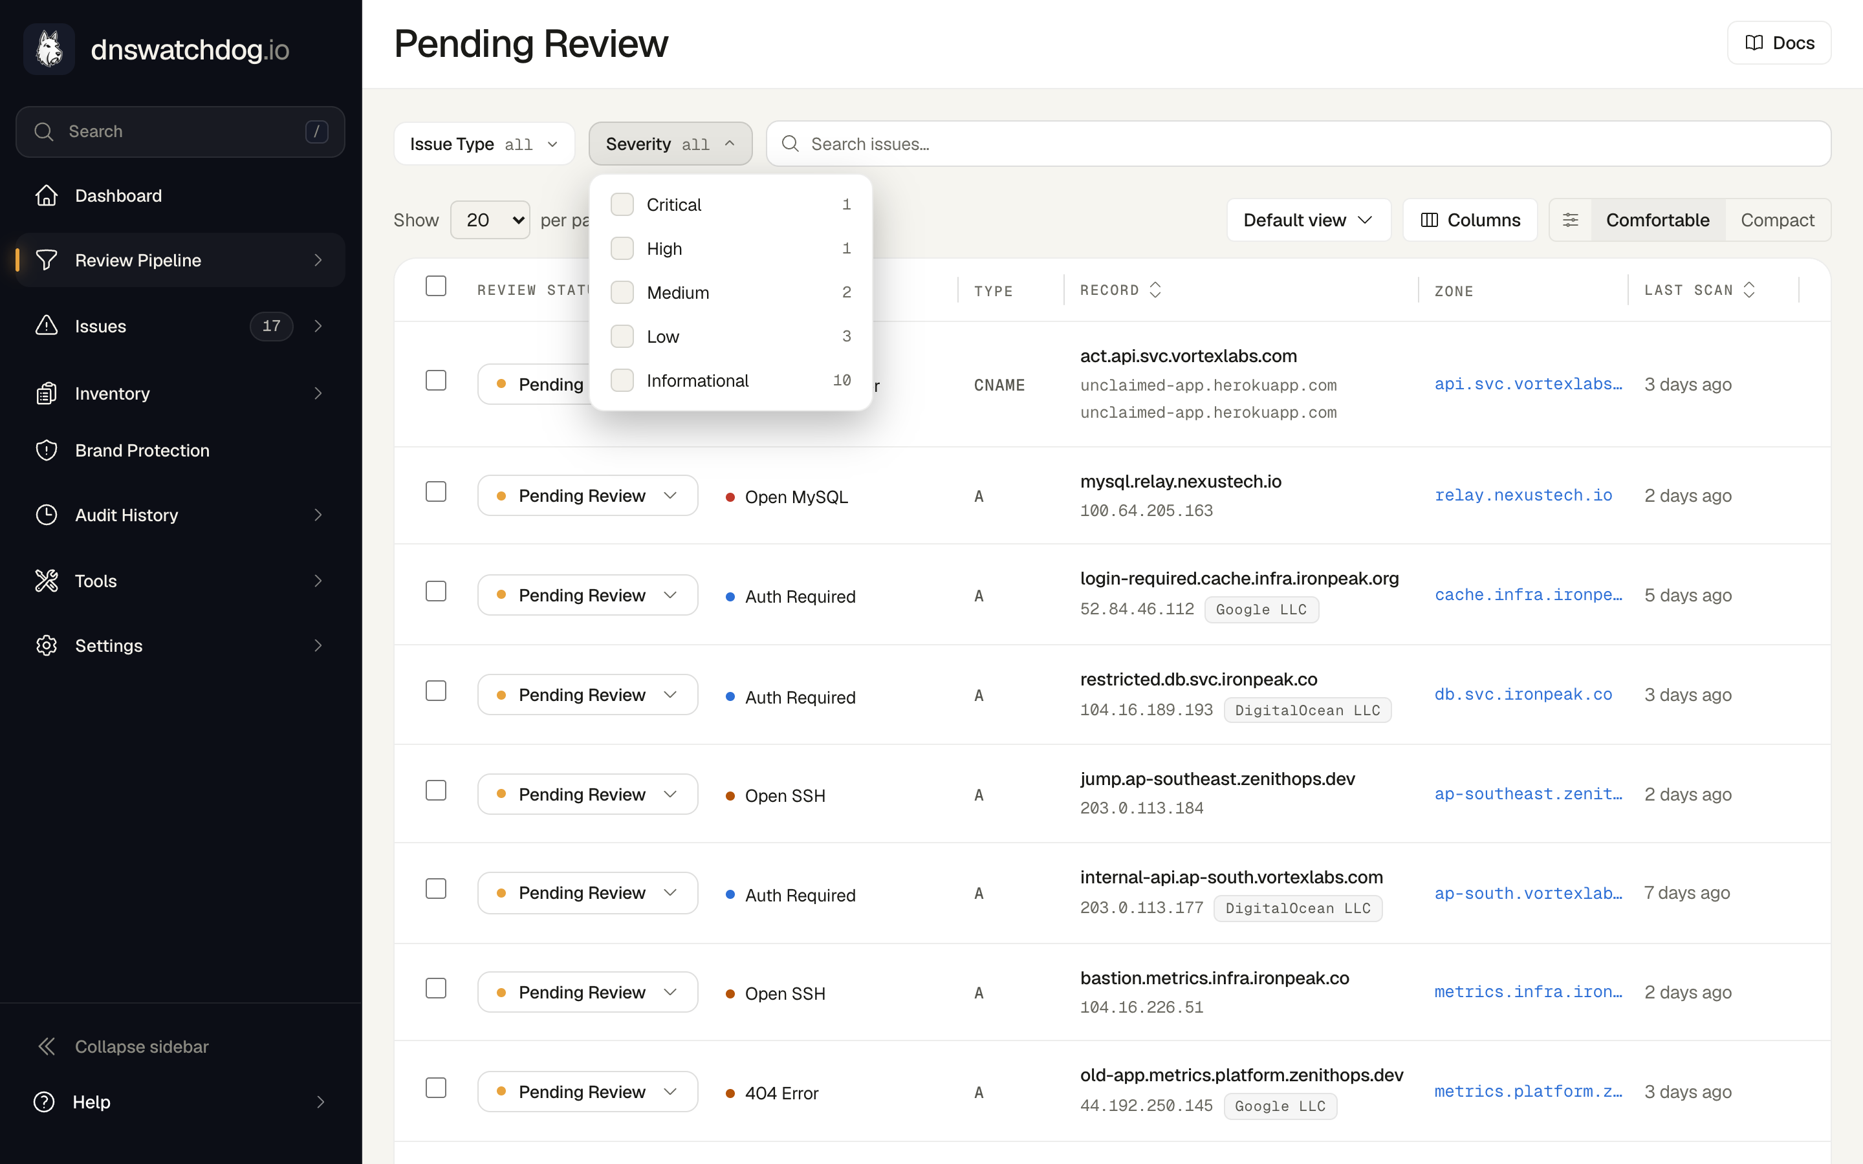
Task: Check the Critical severity checkbox
Action: [x=622, y=205]
